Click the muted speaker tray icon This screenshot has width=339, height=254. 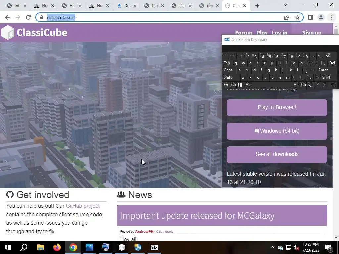pyautogui.click(x=296, y=248)
